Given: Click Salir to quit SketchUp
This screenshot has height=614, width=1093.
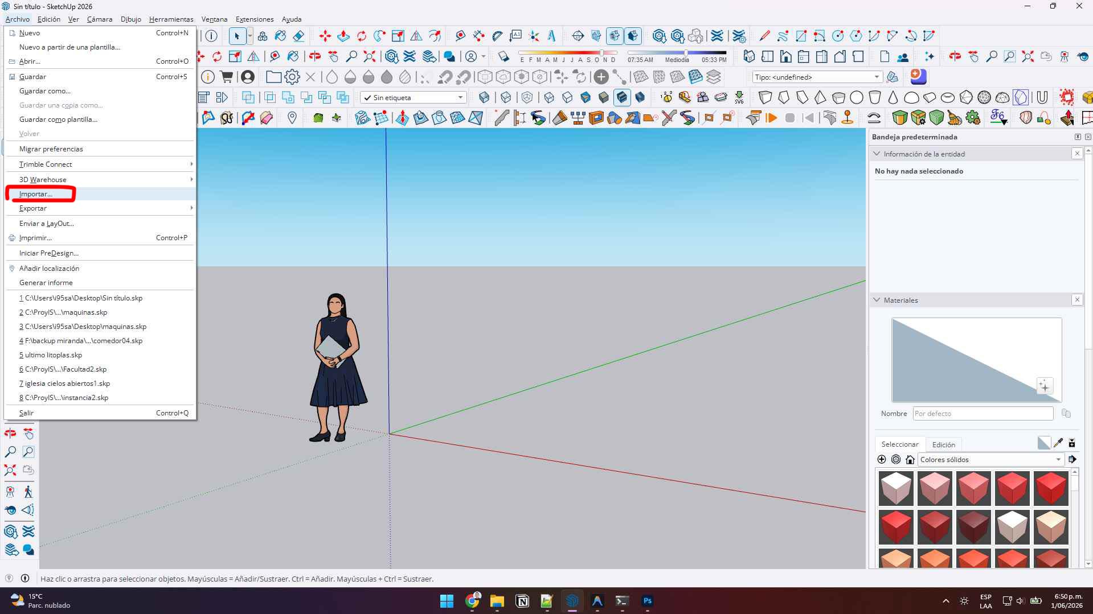Looking at the screenshot, I should [x=100, y=413].
